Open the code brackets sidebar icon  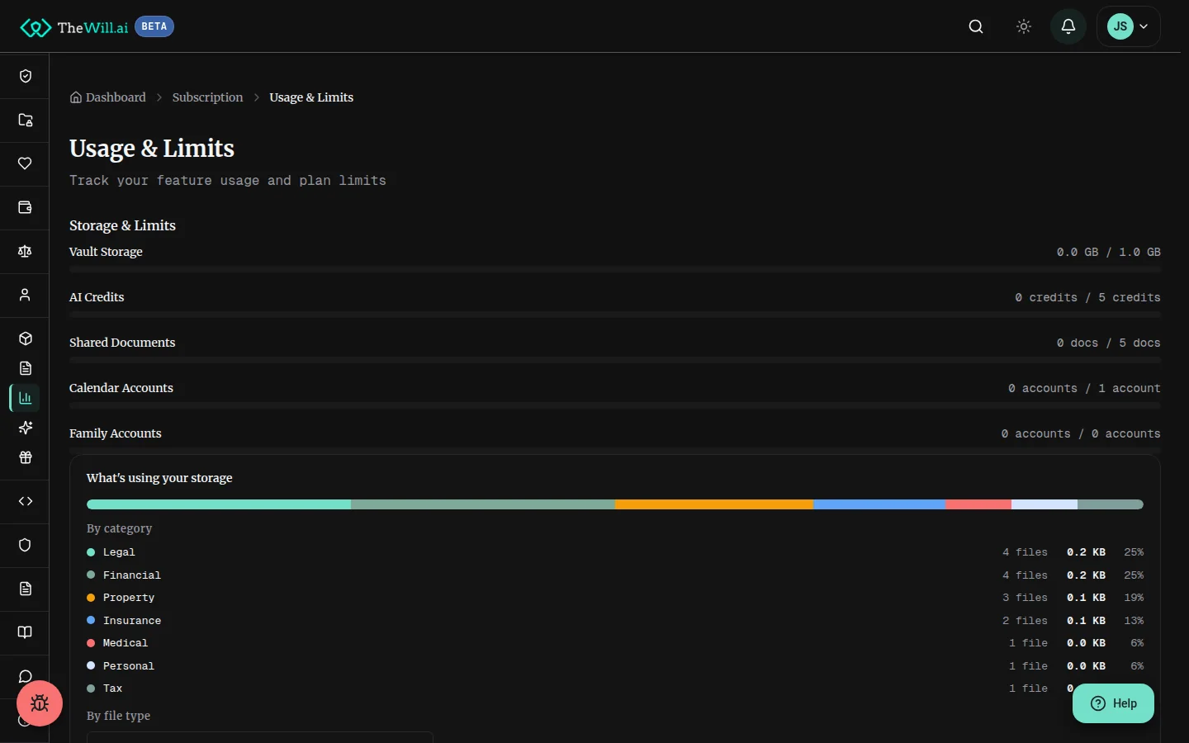point(25,501)
